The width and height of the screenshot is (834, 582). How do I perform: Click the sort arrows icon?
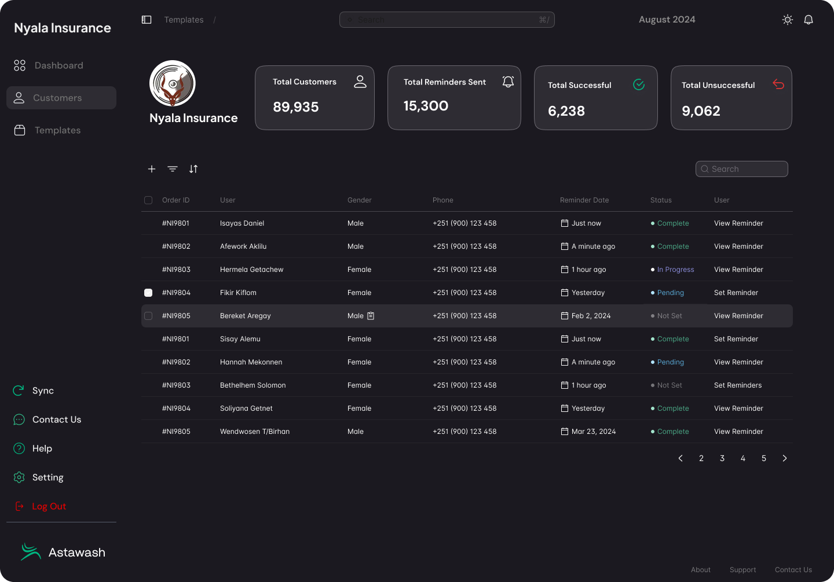[x=193, y=169]
